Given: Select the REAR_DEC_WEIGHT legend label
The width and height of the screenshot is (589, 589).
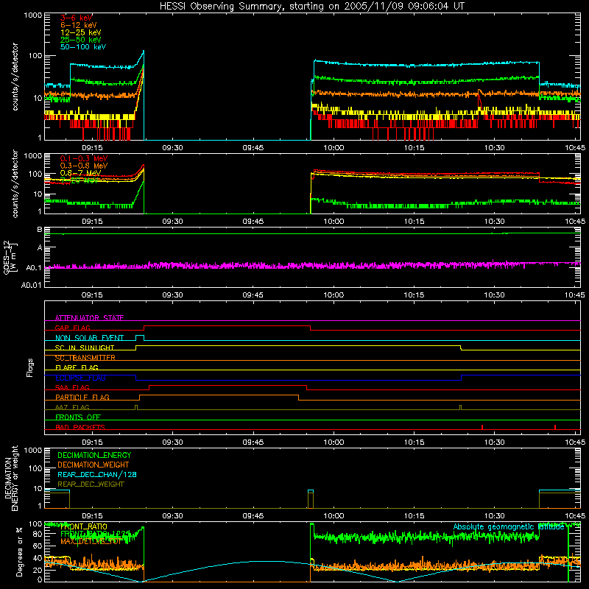Looking at the screenshot, I should [91, 484].
